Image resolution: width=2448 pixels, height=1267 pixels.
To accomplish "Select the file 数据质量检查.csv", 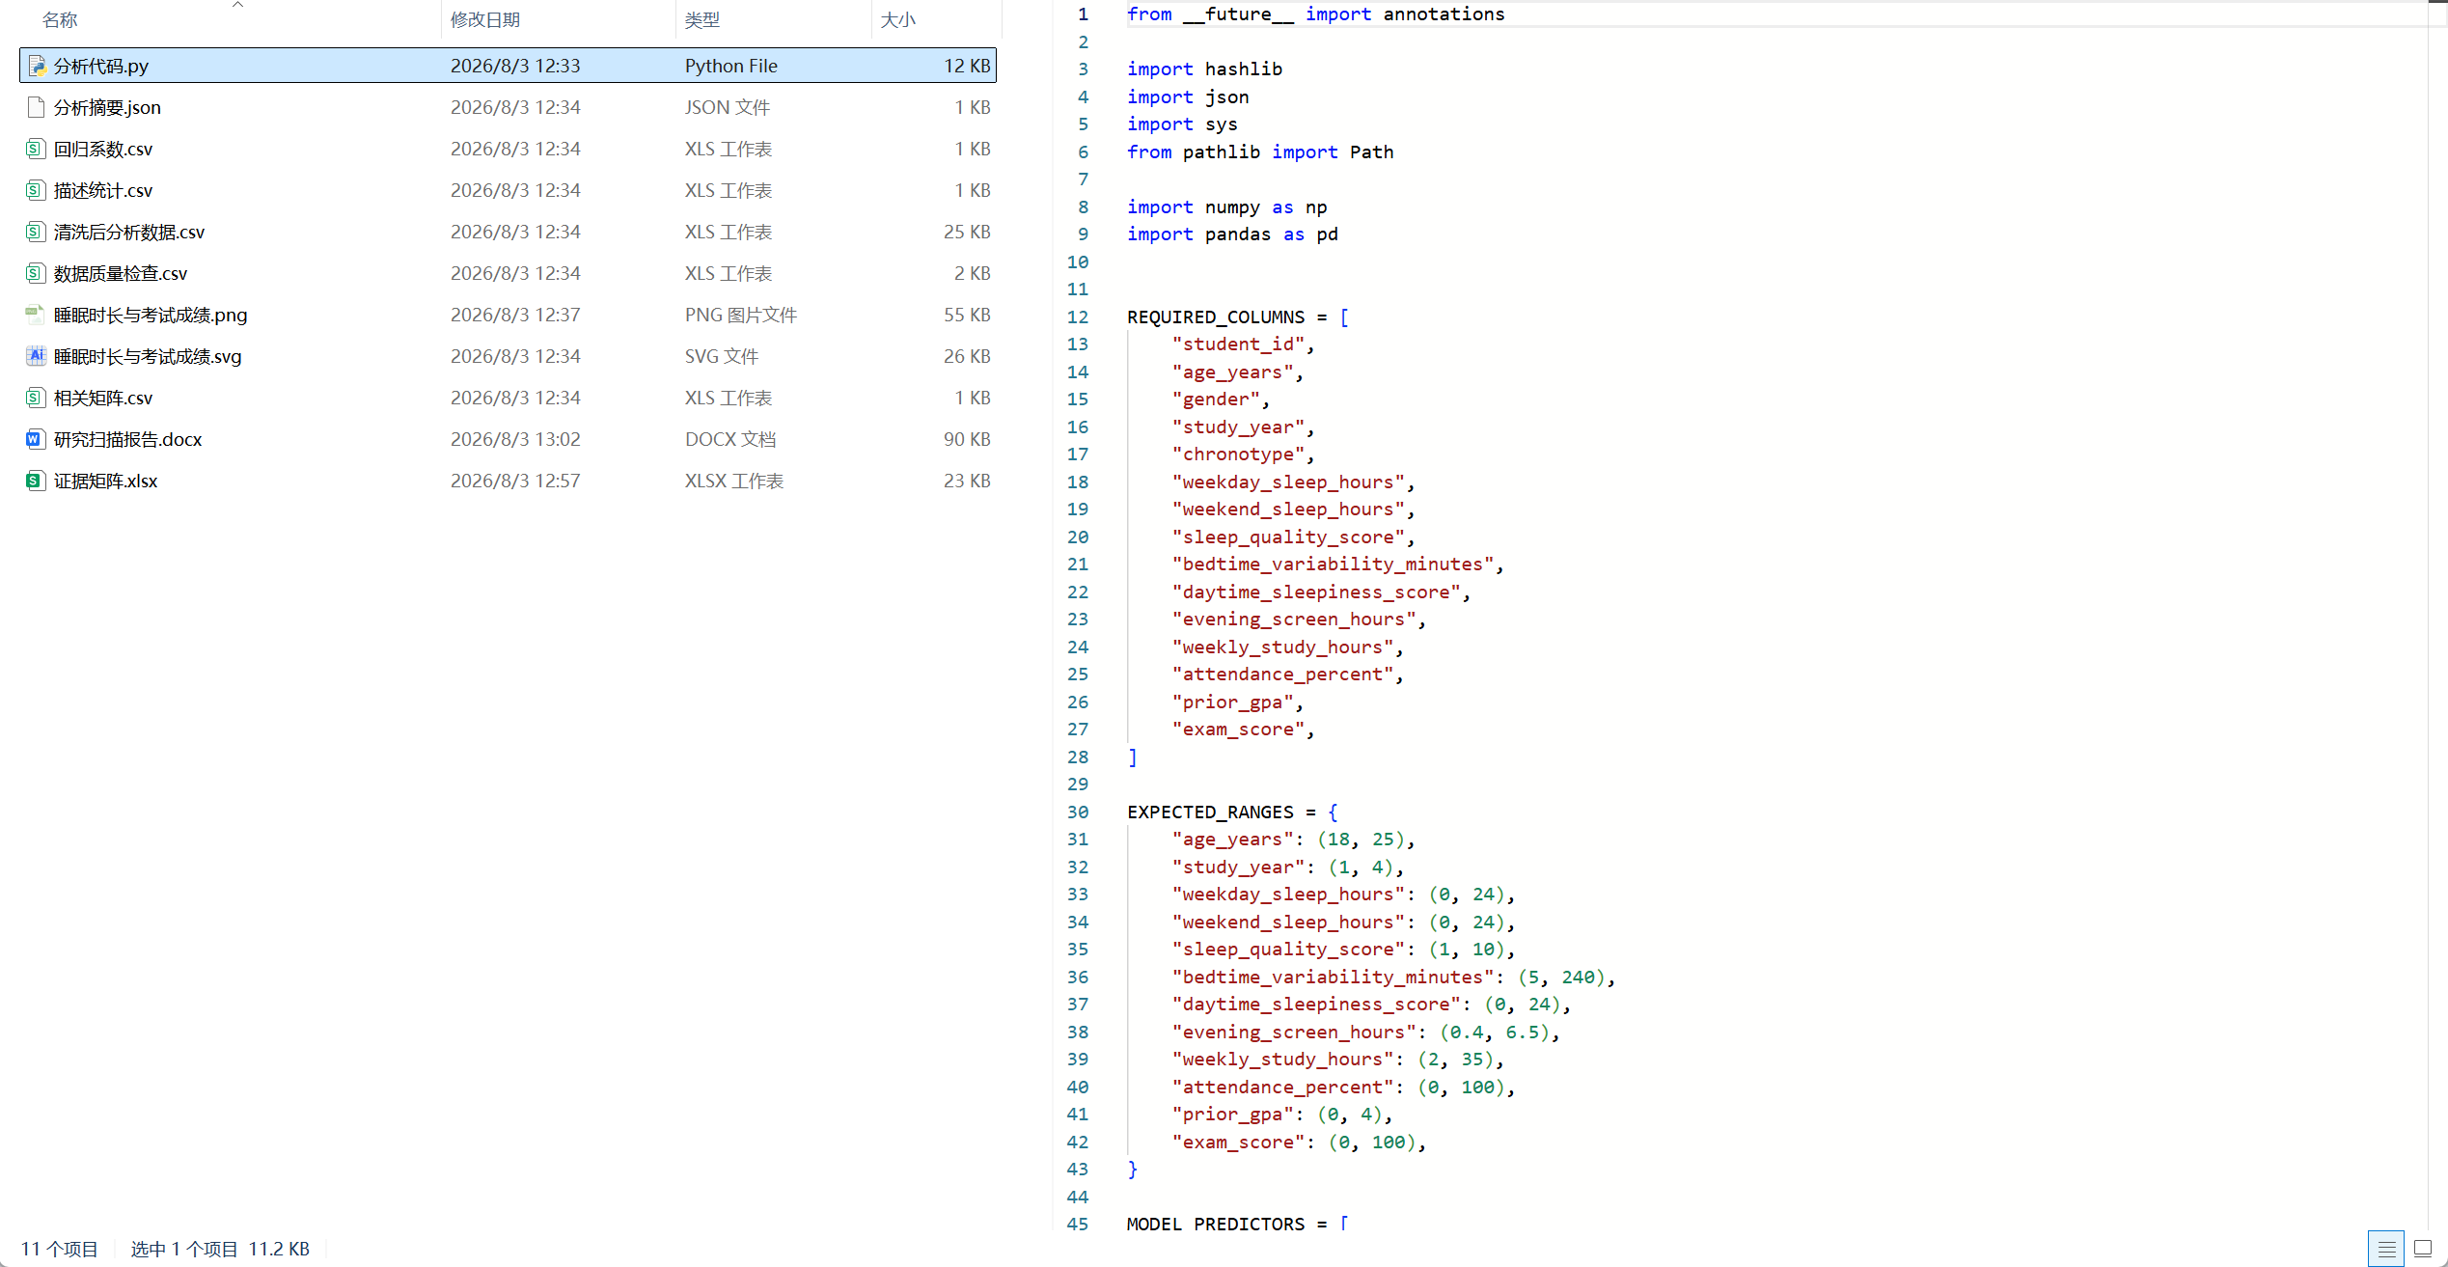I will (x=508, y=273).
